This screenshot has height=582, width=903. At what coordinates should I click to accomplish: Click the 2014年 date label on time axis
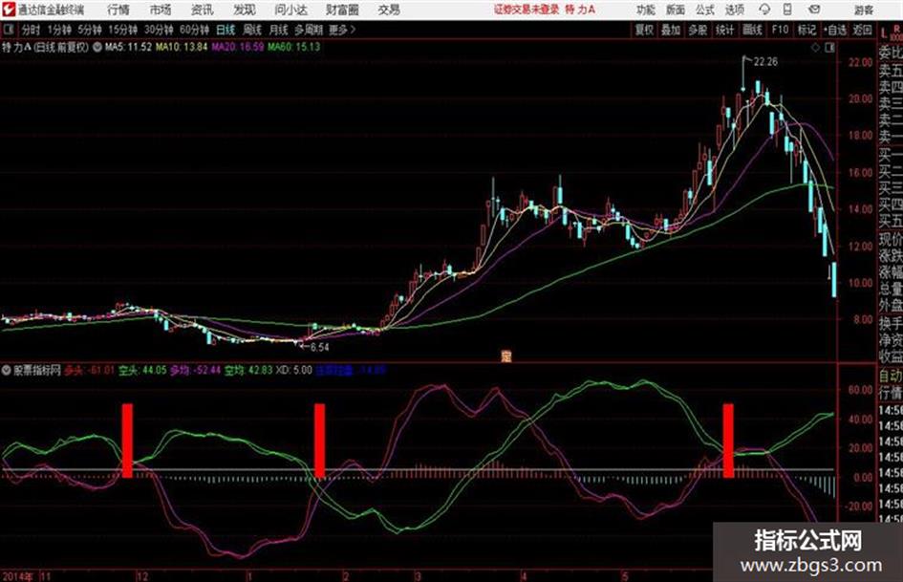[x=17, y=576]
